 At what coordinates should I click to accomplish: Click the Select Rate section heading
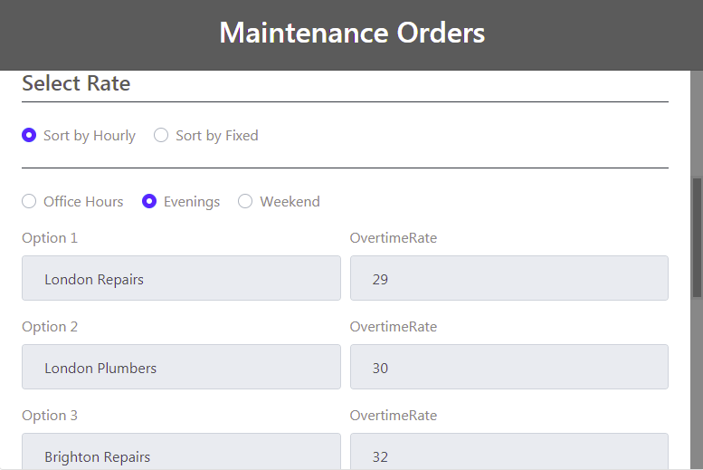(x=76, y=83)
